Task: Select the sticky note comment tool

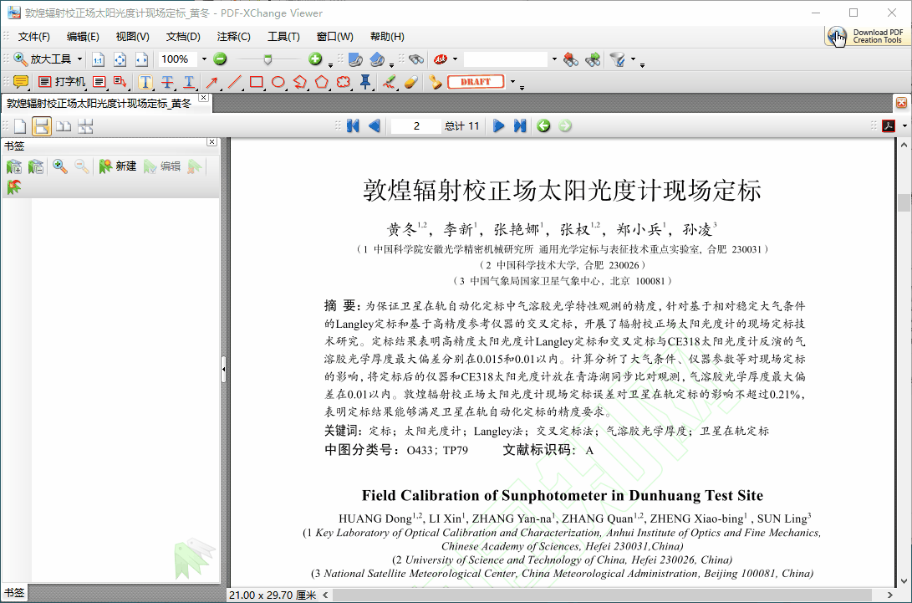Action: [x=20, y=82]
